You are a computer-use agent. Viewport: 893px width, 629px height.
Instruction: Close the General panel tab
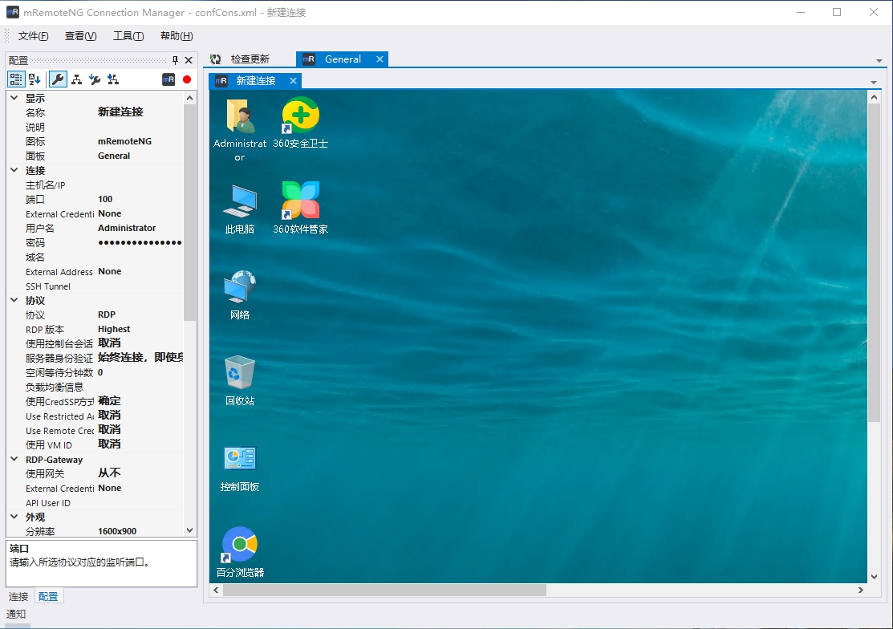380,59
